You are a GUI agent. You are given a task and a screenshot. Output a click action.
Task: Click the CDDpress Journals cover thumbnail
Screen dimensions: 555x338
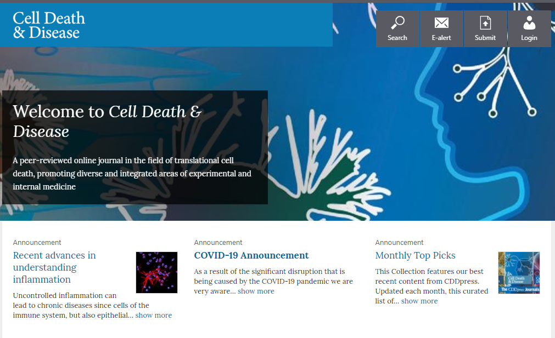[519, 272]
